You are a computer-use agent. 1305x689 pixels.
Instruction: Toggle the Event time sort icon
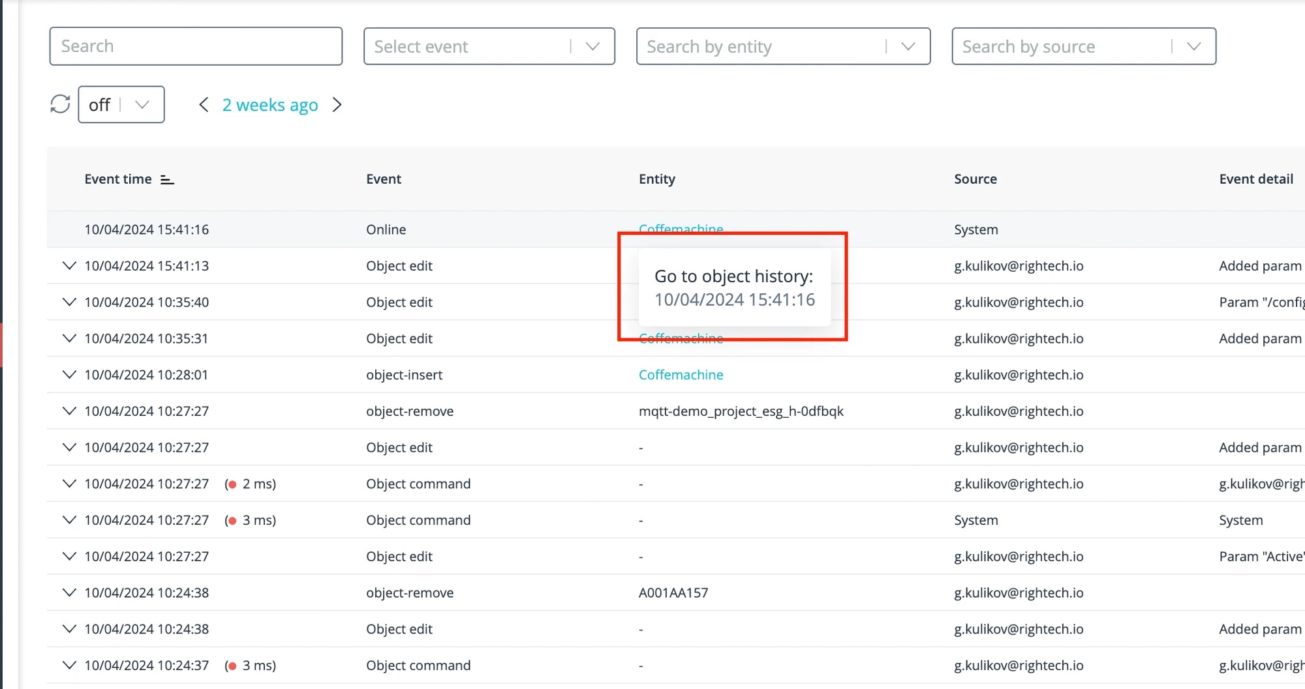coord(167,180)
